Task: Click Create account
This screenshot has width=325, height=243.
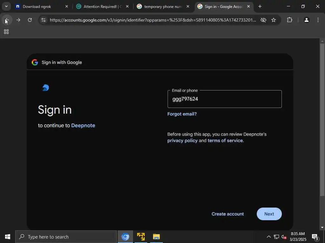Action: point(228,214)
